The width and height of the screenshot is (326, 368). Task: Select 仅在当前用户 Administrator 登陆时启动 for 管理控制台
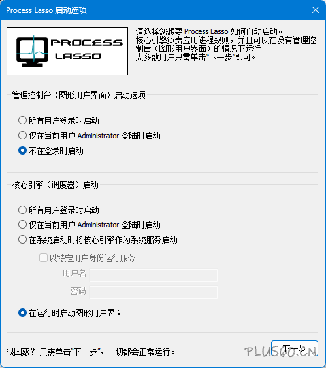(x=90, y=136)
